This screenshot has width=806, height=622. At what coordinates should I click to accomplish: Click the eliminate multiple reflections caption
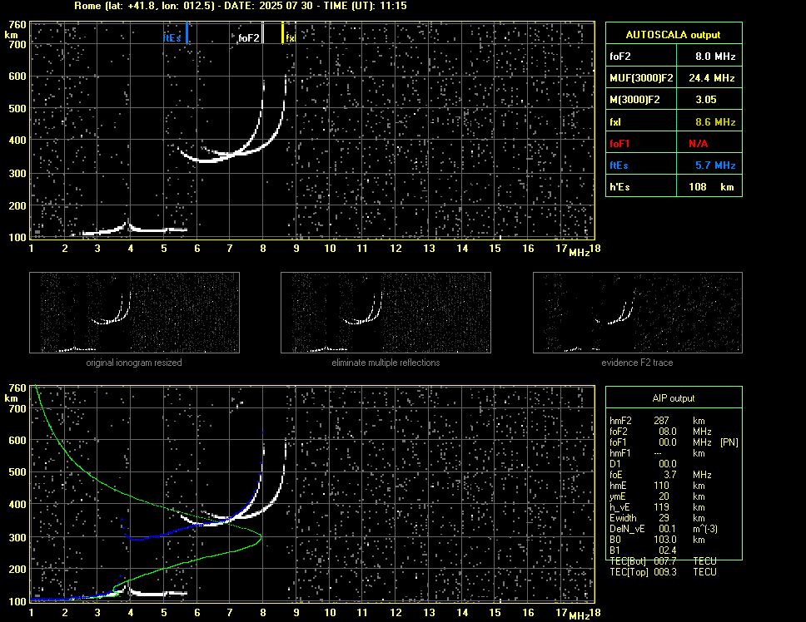(386, 363)
